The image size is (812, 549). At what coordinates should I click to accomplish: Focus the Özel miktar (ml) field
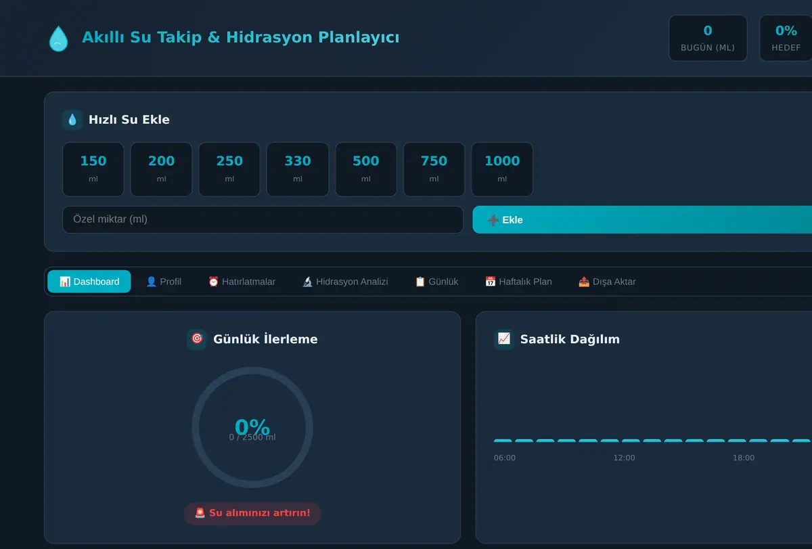263,220
